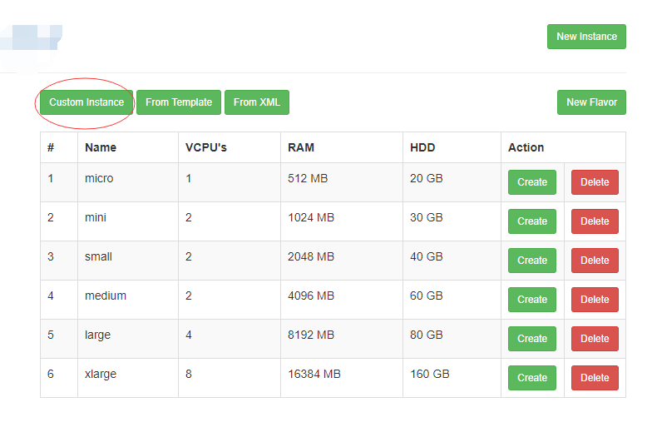Create an instance with large flavor

point(532,339)
